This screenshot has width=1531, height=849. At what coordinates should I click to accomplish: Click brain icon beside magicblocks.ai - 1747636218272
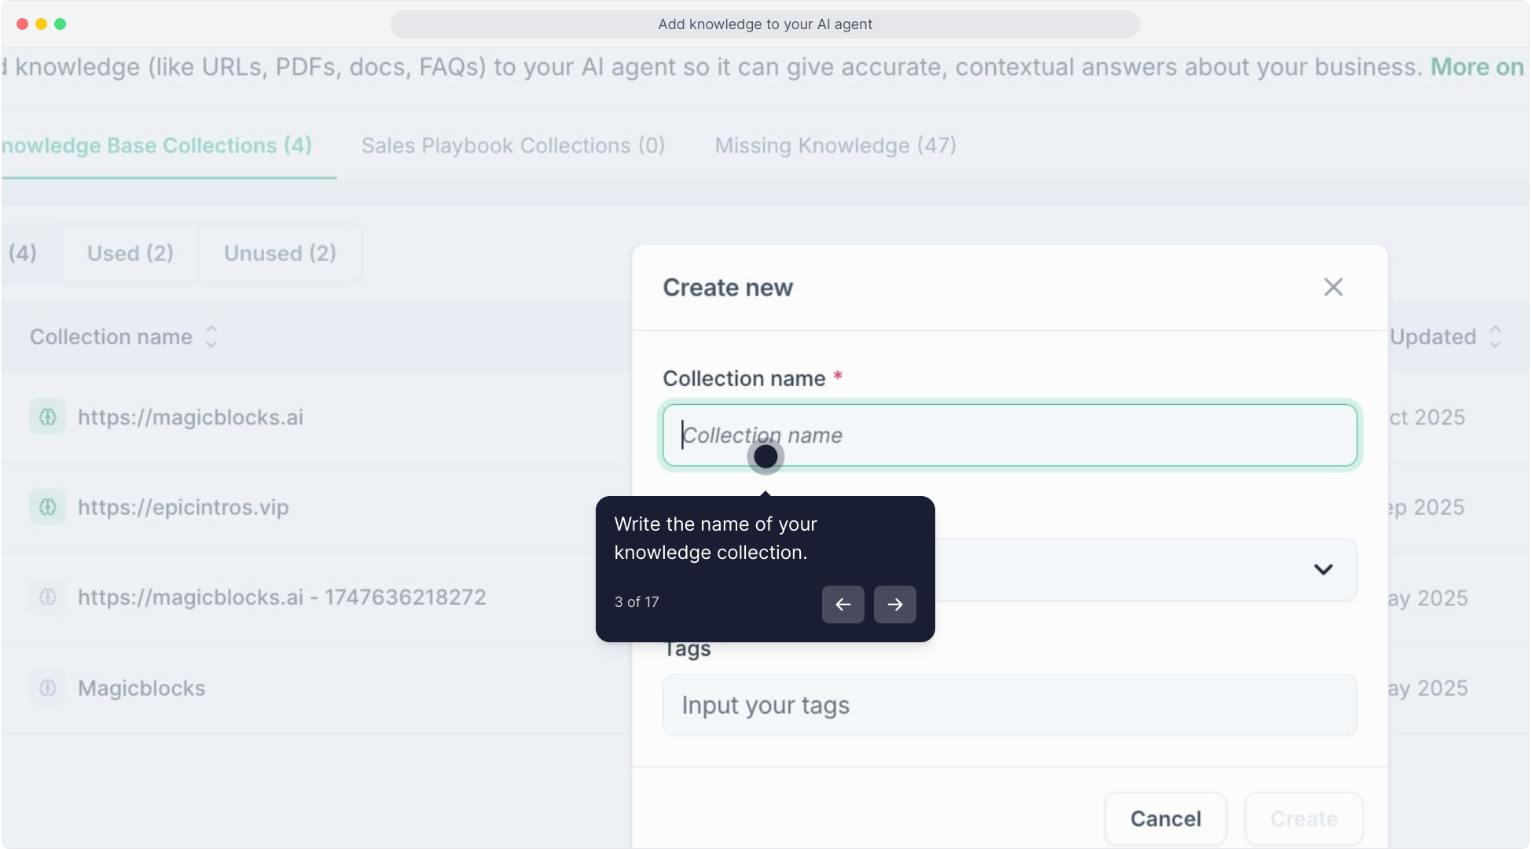point(48,597)
